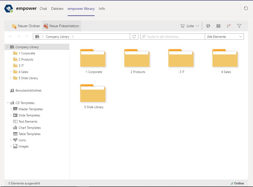The image size is (253, 187).
Task: Collapse the Company Library tree node
Action: pos(8,47)
